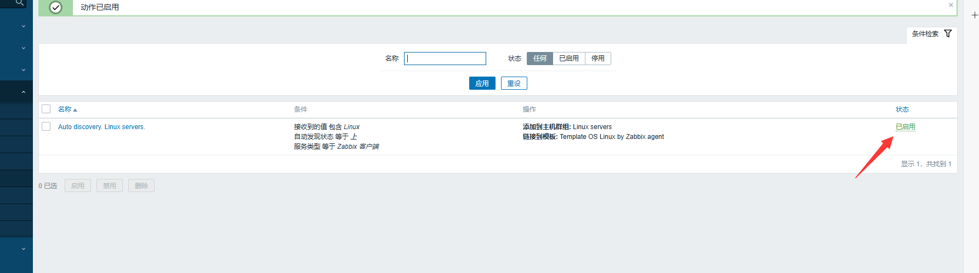Click the 接收到的值 包含 Linux condition text
979x273 pixels.
point(327,127)
